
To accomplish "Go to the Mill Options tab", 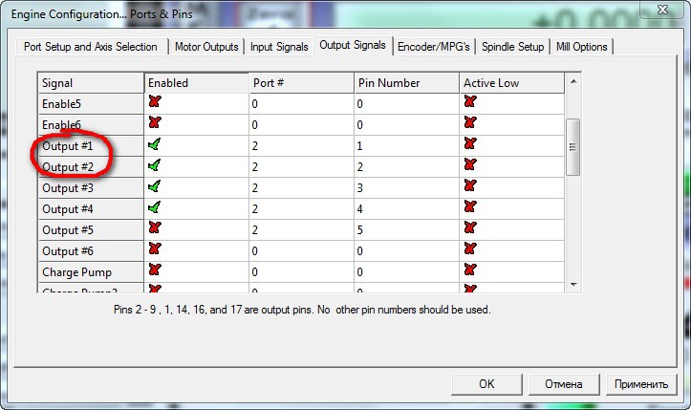I will point(581,47).
